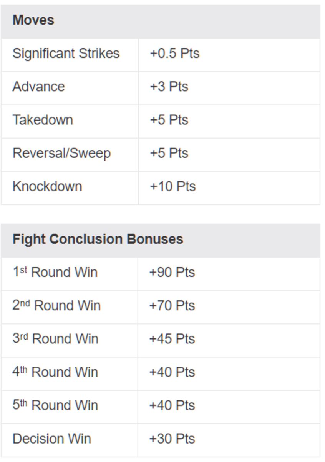The height and width of the screenshot is (462, 325).
Task: Click the +70 Pts value
Action: pyautogui.click(x=172, y=306)
